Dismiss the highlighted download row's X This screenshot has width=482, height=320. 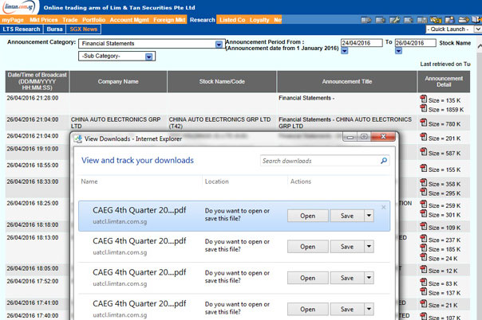(383, 207)
